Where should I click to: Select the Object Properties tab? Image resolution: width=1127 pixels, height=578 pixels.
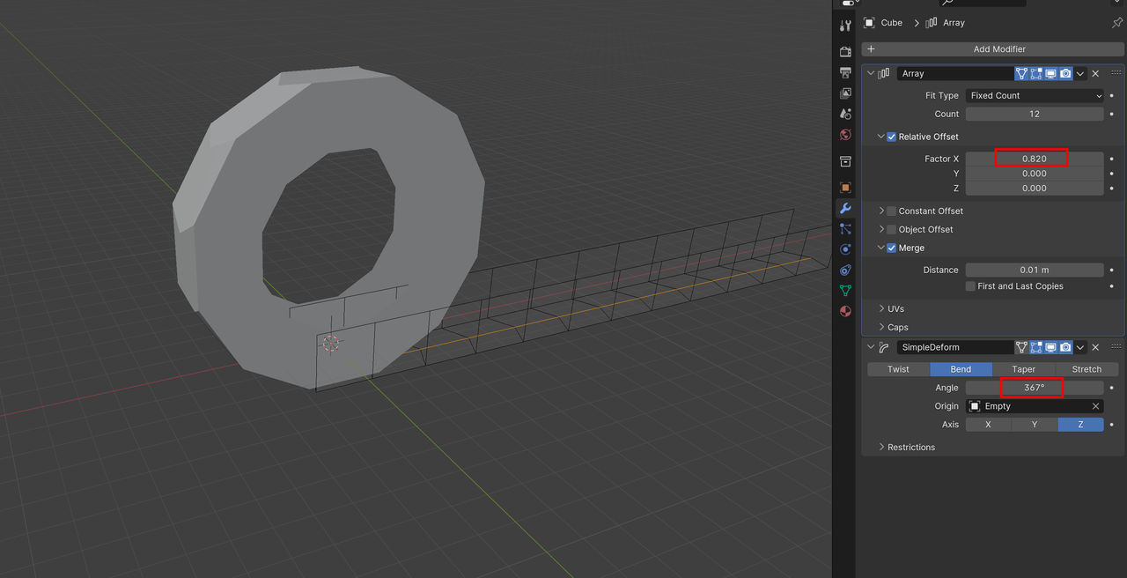coord(844,187)
